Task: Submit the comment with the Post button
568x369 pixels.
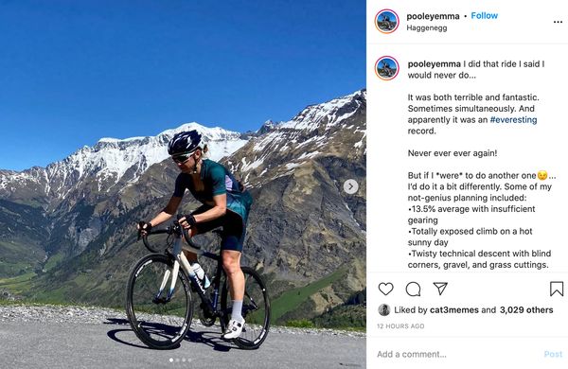Action: (x=553, y=354)
